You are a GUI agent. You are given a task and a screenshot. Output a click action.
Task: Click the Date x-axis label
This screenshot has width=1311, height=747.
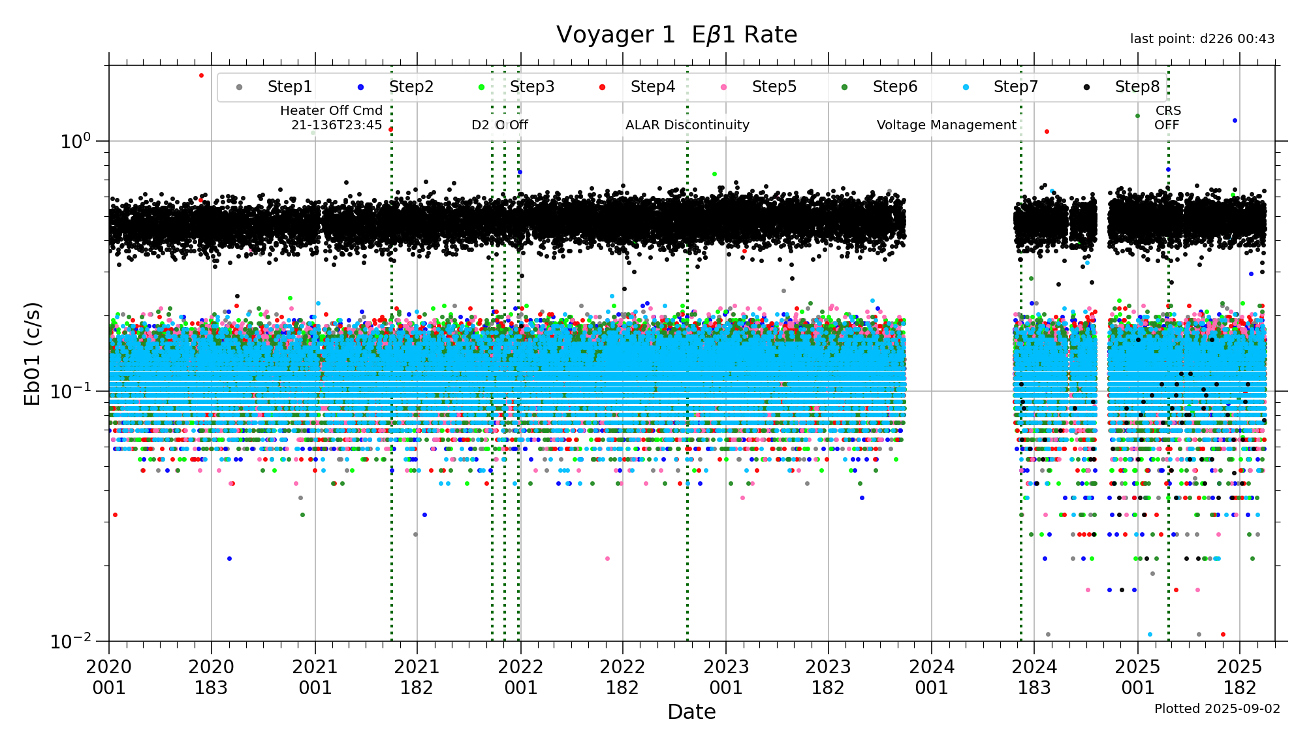tap(691, 712)
